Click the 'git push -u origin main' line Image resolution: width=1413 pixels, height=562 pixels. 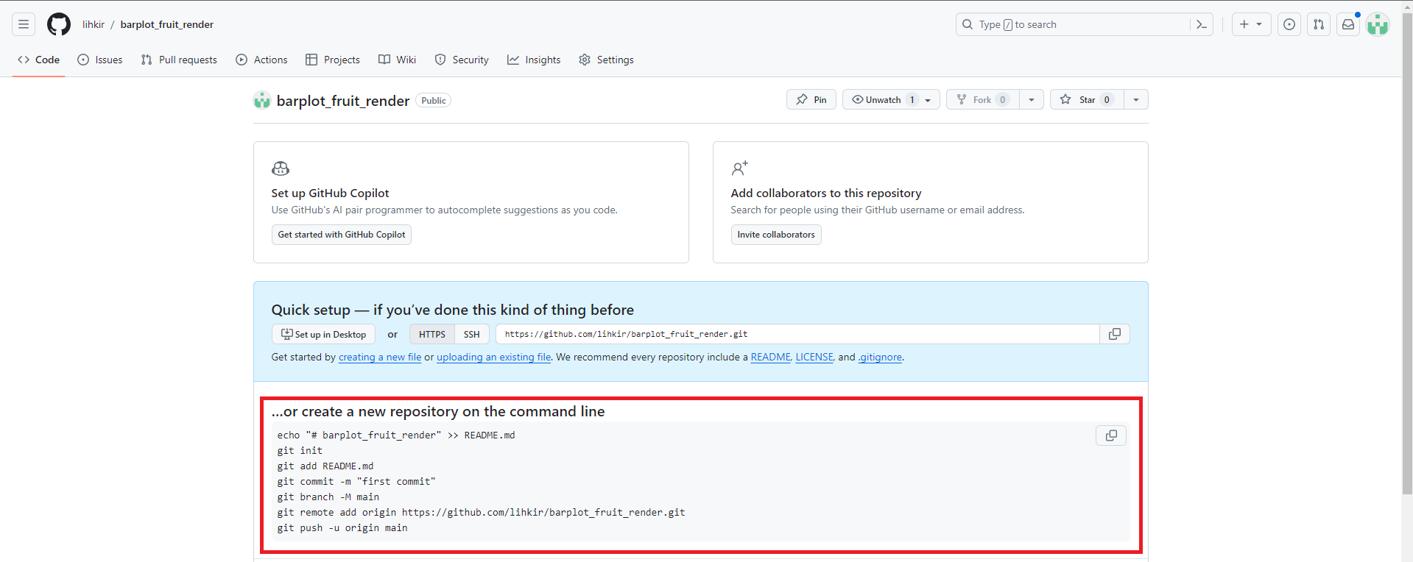coord(342,527)
